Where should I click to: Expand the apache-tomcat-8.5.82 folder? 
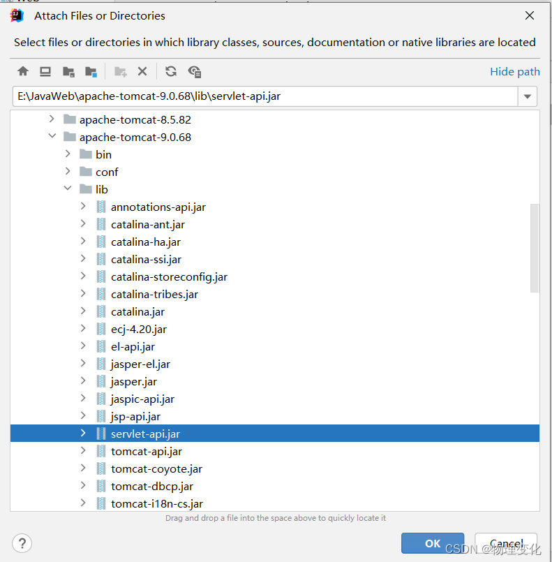pyautogui.click(x=52, y=119)
